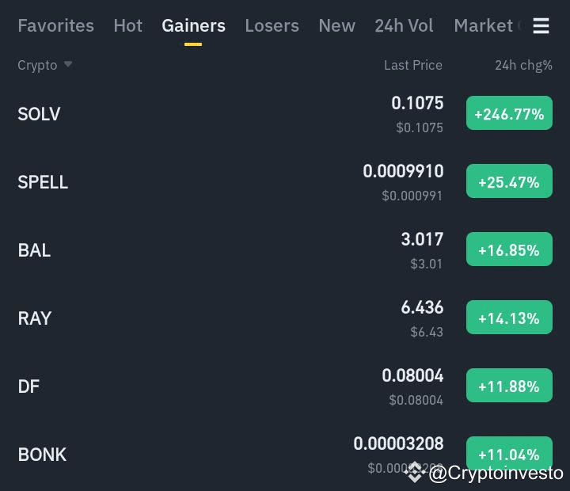Click SPELL +25.47% change badge

[509, 182]
